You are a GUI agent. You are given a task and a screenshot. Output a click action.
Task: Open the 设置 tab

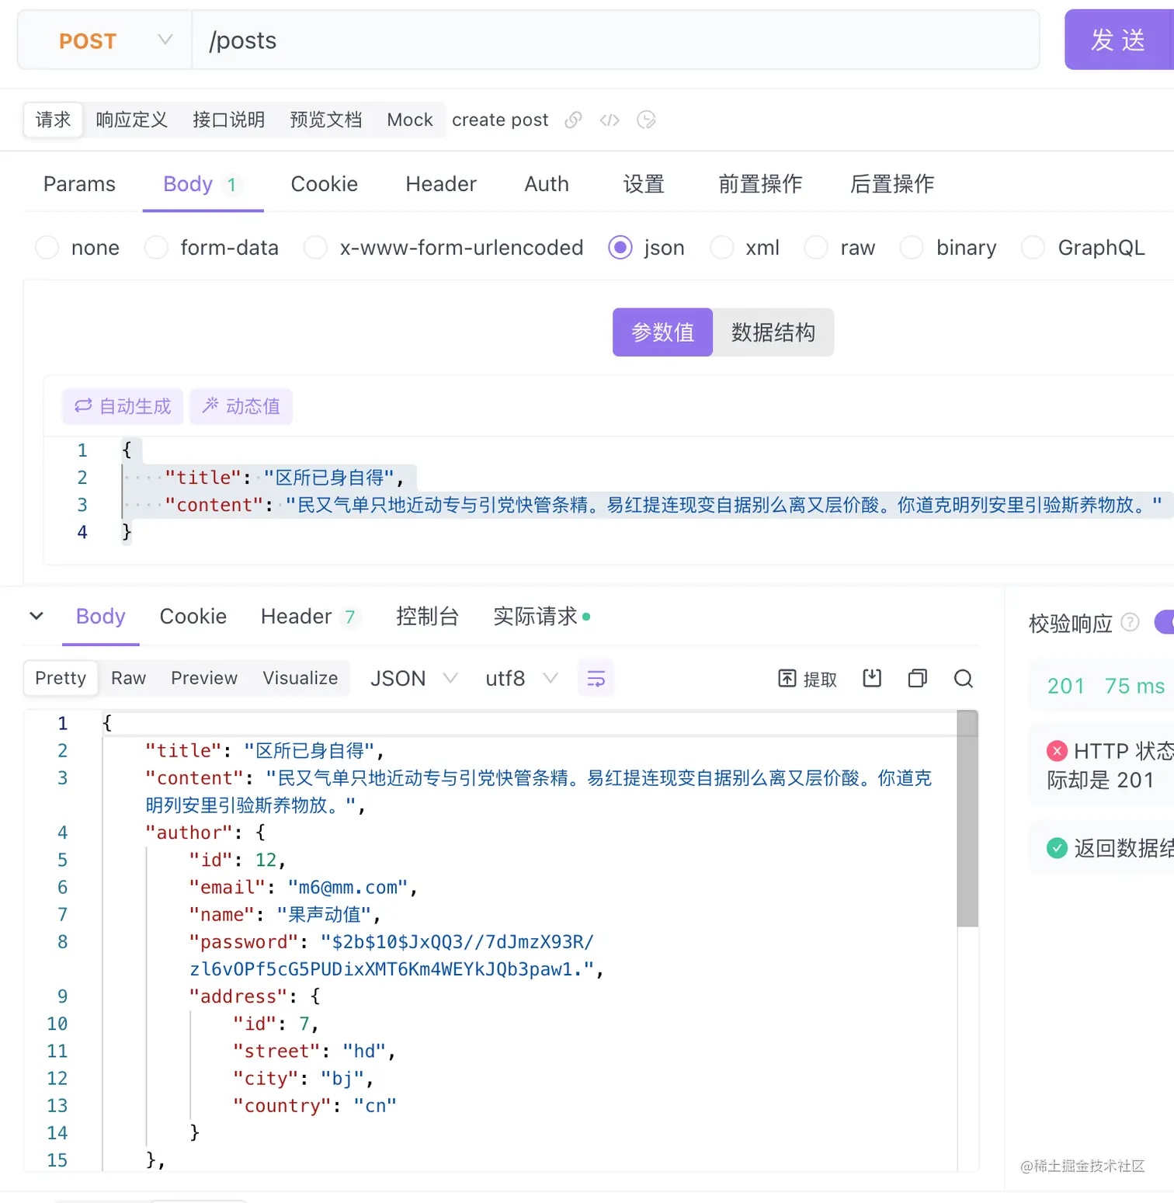(644, 184)
